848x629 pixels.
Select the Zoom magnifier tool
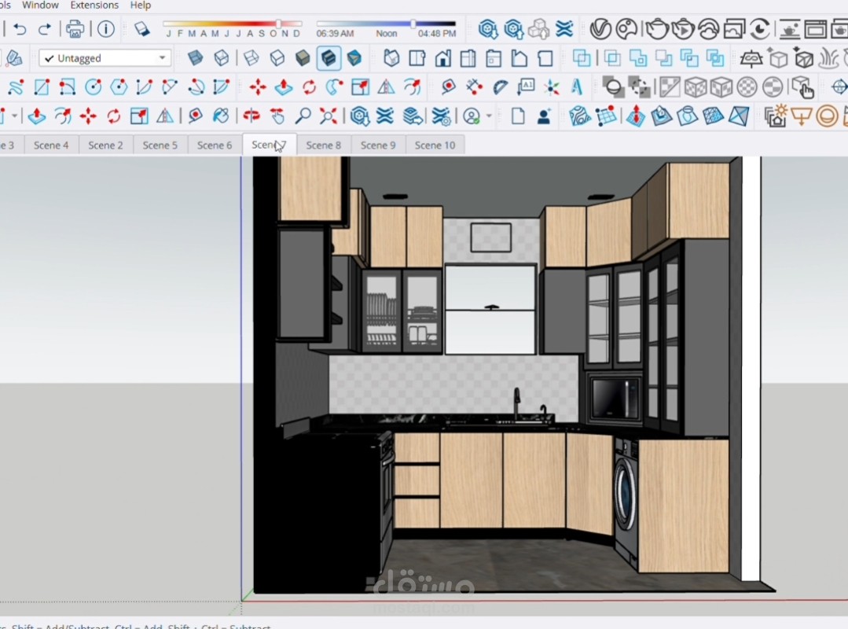(x=303, y=116)
